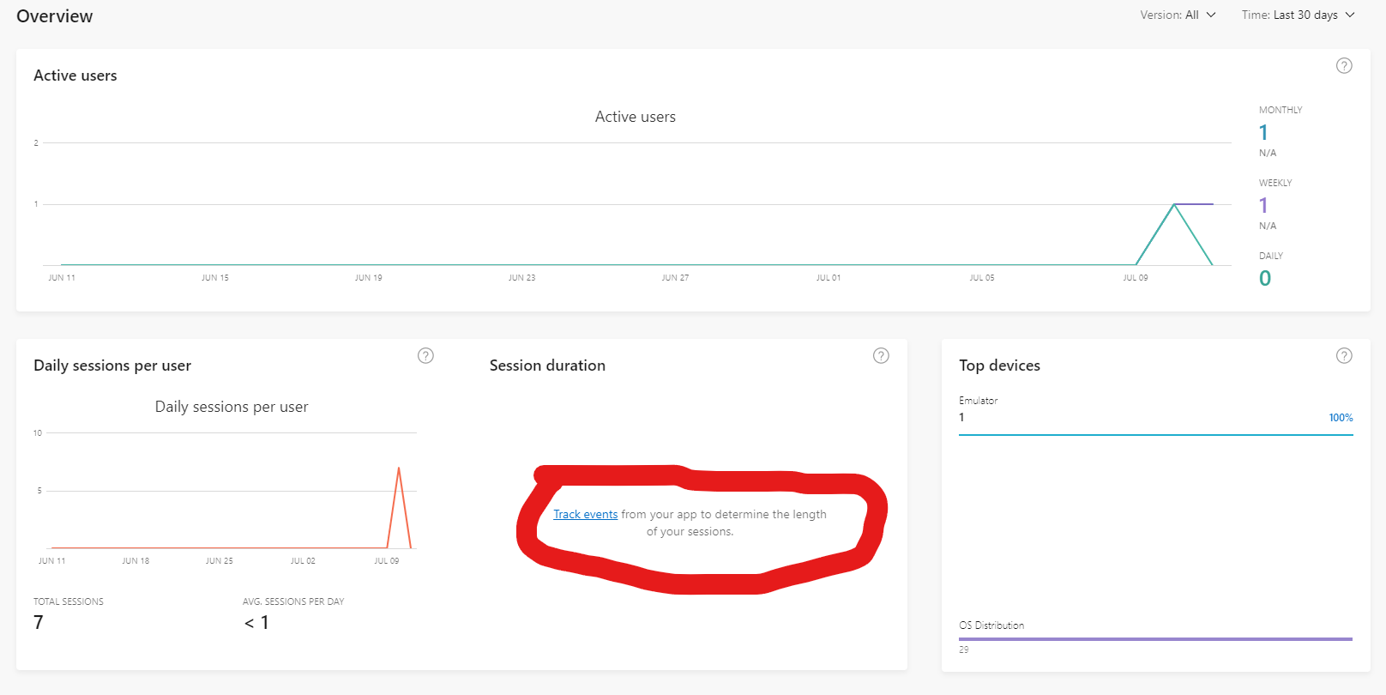Open the Session duration help icon

881,356
